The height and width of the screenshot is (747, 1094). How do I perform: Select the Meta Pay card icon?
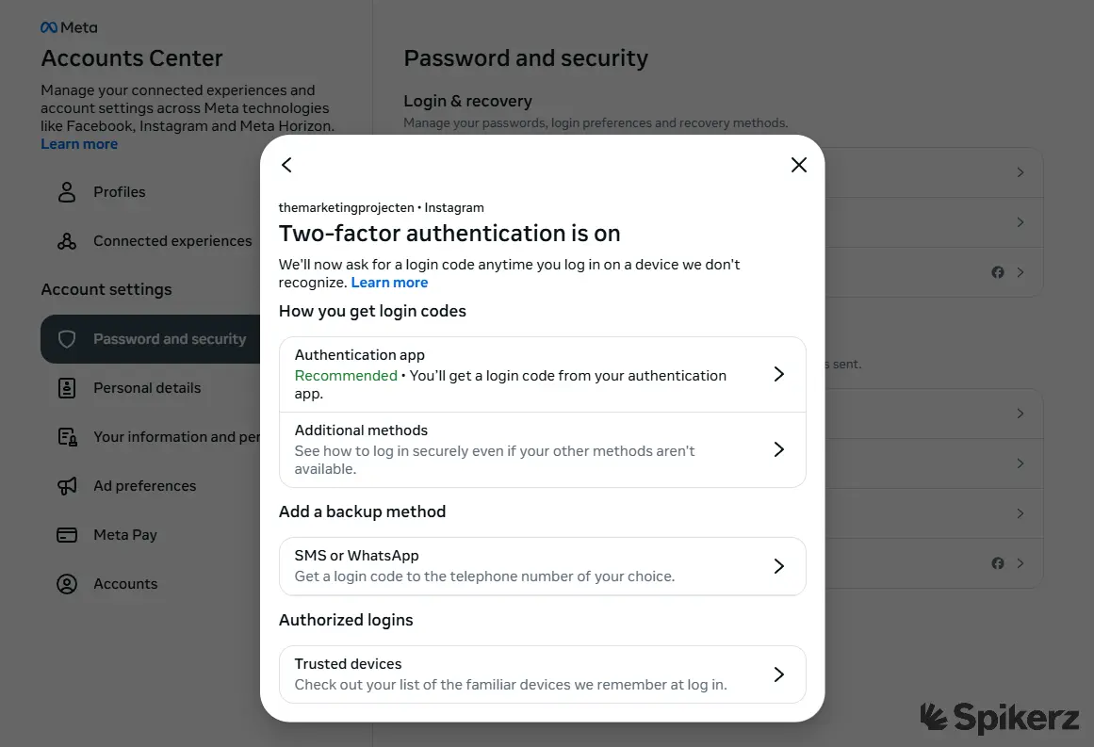pyautogui.click(x=66, y=534)
